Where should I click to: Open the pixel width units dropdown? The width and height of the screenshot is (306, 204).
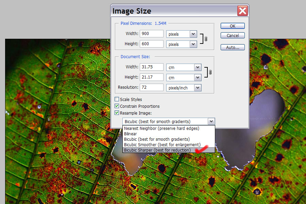click(193, 34)
